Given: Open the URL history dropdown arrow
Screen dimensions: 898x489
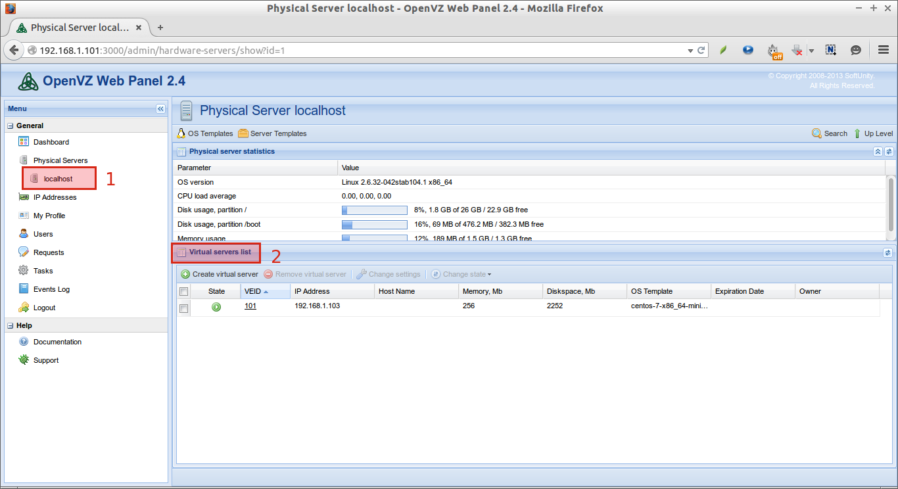Looking at the screenshot, I should click(x=690, y=50).
